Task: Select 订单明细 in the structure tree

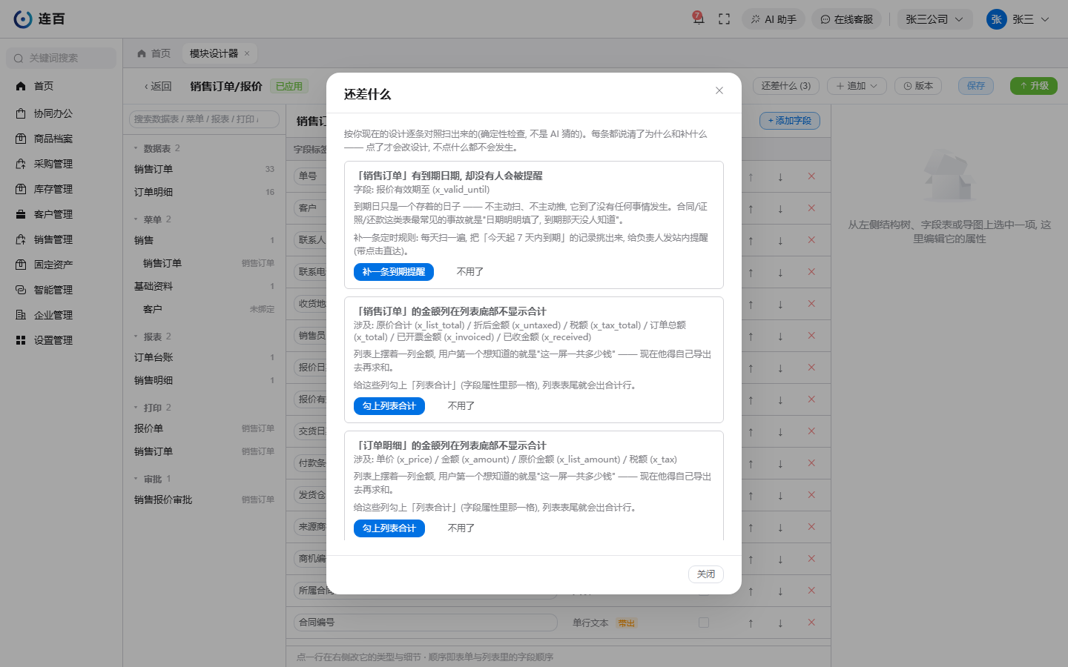Action: click(x=204, y=192)
